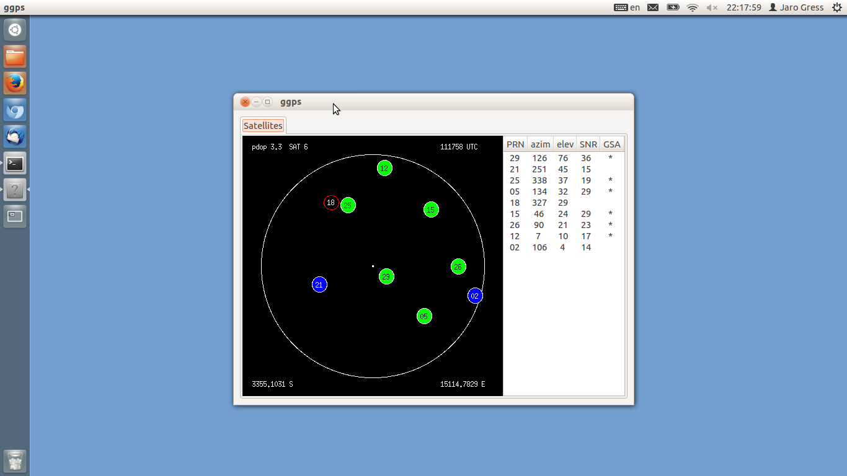Click blue satellite 02 at the horizon circle edge
Screen dimensions: 847x476
pos(475,296)
